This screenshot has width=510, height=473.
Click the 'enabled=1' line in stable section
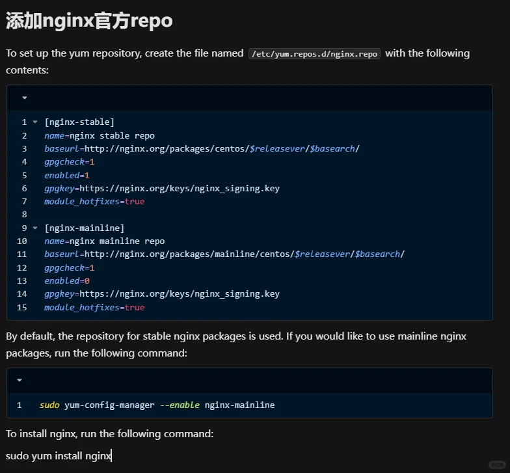tap(67, 176)
